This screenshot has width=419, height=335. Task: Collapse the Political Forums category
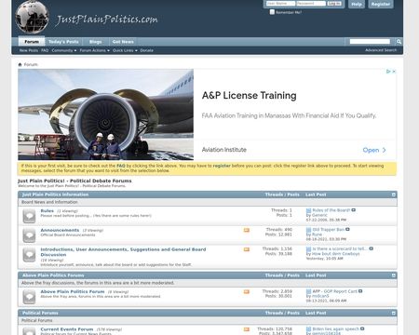pos(394,313)
